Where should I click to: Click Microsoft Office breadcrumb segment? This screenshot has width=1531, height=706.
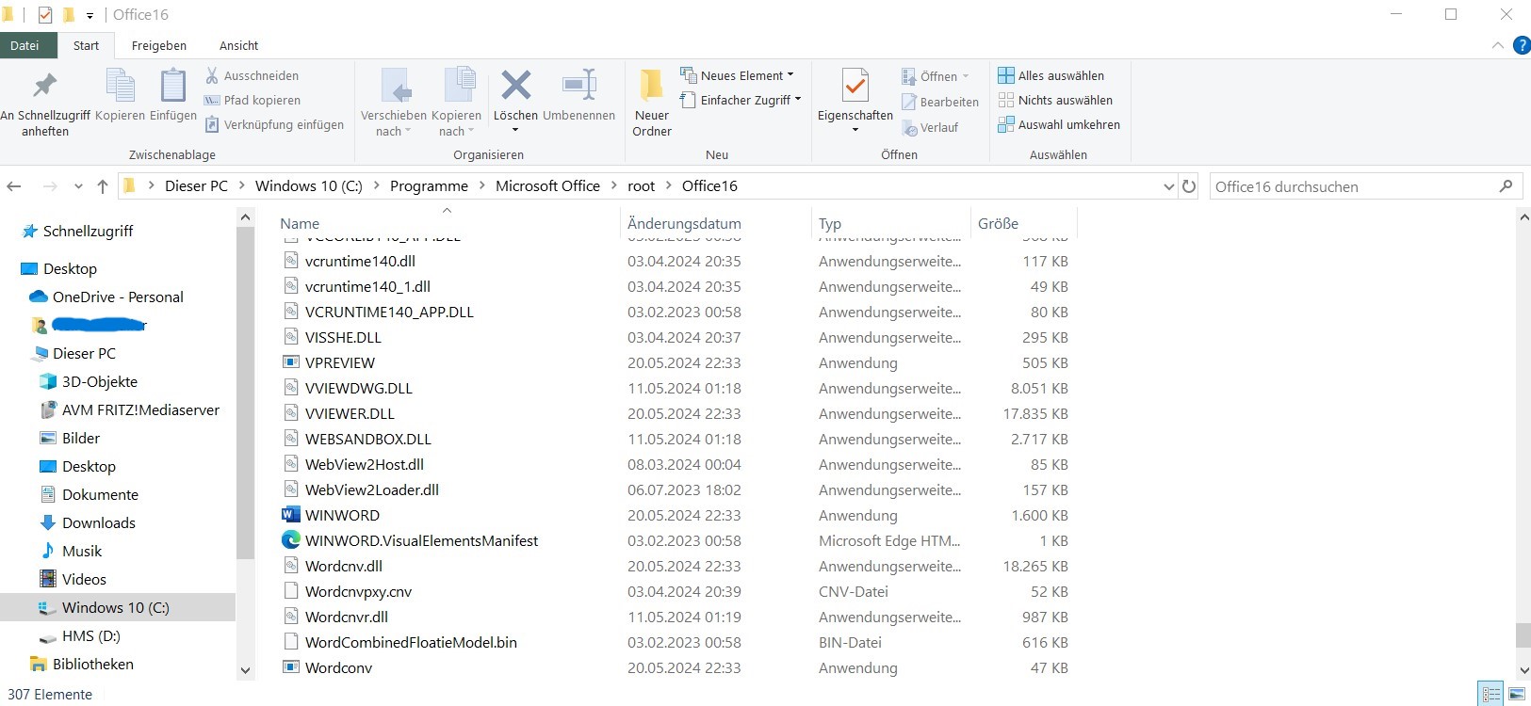(x=547, y=186)
